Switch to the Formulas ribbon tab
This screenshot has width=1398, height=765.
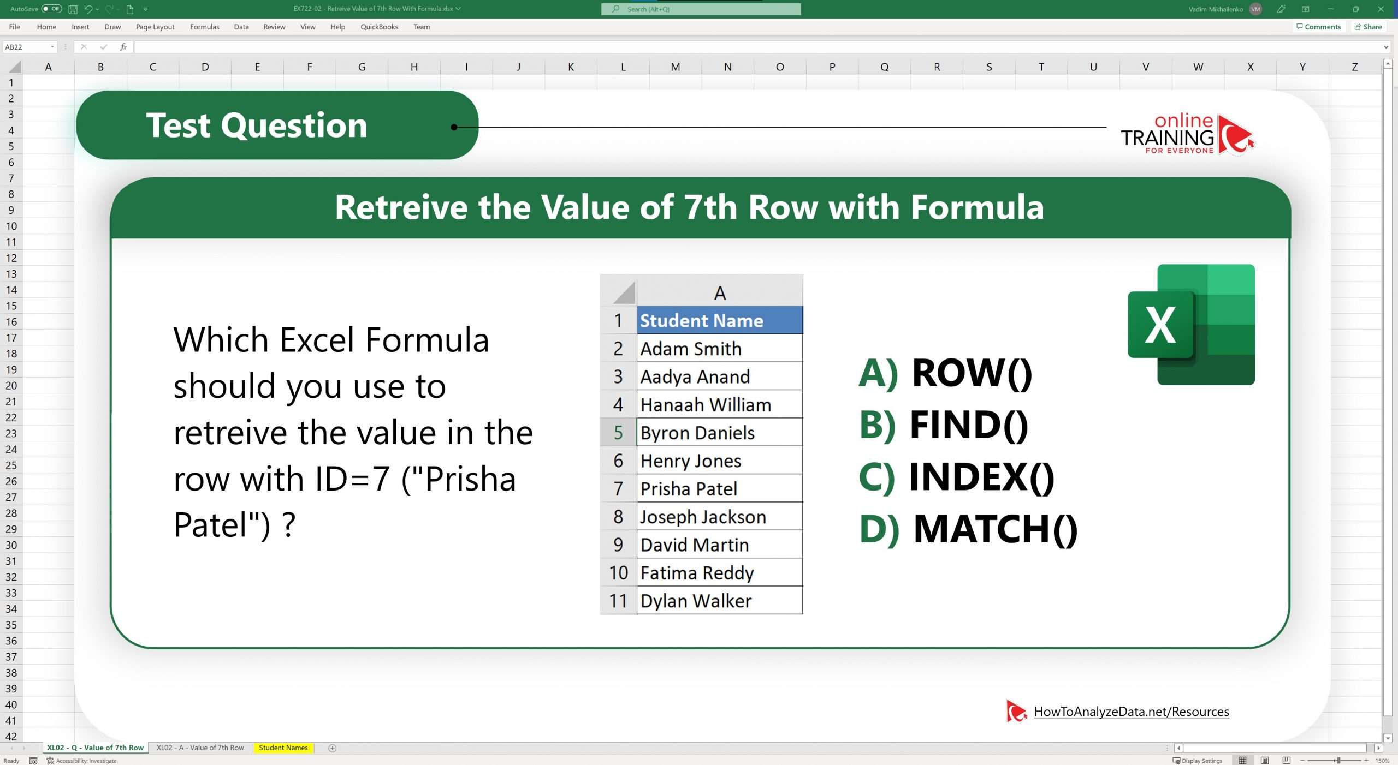pyautogui.click(x=204, y=27)
